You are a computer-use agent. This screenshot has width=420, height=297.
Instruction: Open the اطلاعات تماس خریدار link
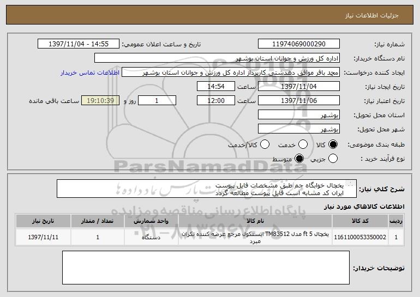click(90, 72)
